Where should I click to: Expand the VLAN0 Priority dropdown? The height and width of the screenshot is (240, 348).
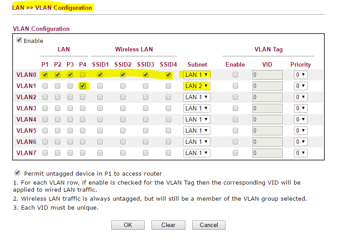[301, 75]
